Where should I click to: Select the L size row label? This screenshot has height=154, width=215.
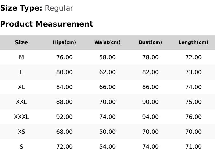pyautogui.click(x=21, y=72)
